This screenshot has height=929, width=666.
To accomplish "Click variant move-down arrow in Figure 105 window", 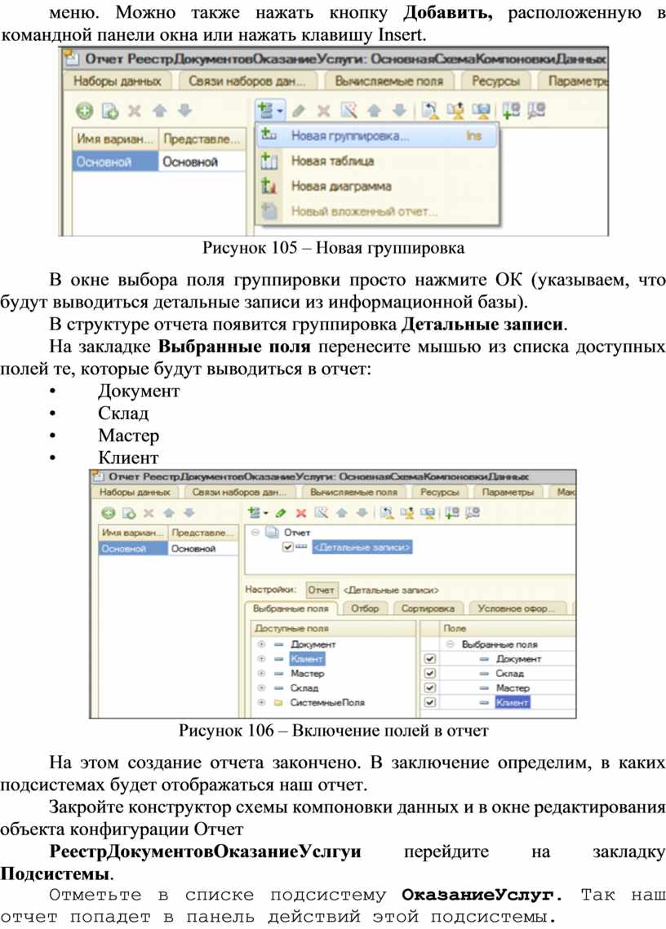I will [x=185, y=110].
